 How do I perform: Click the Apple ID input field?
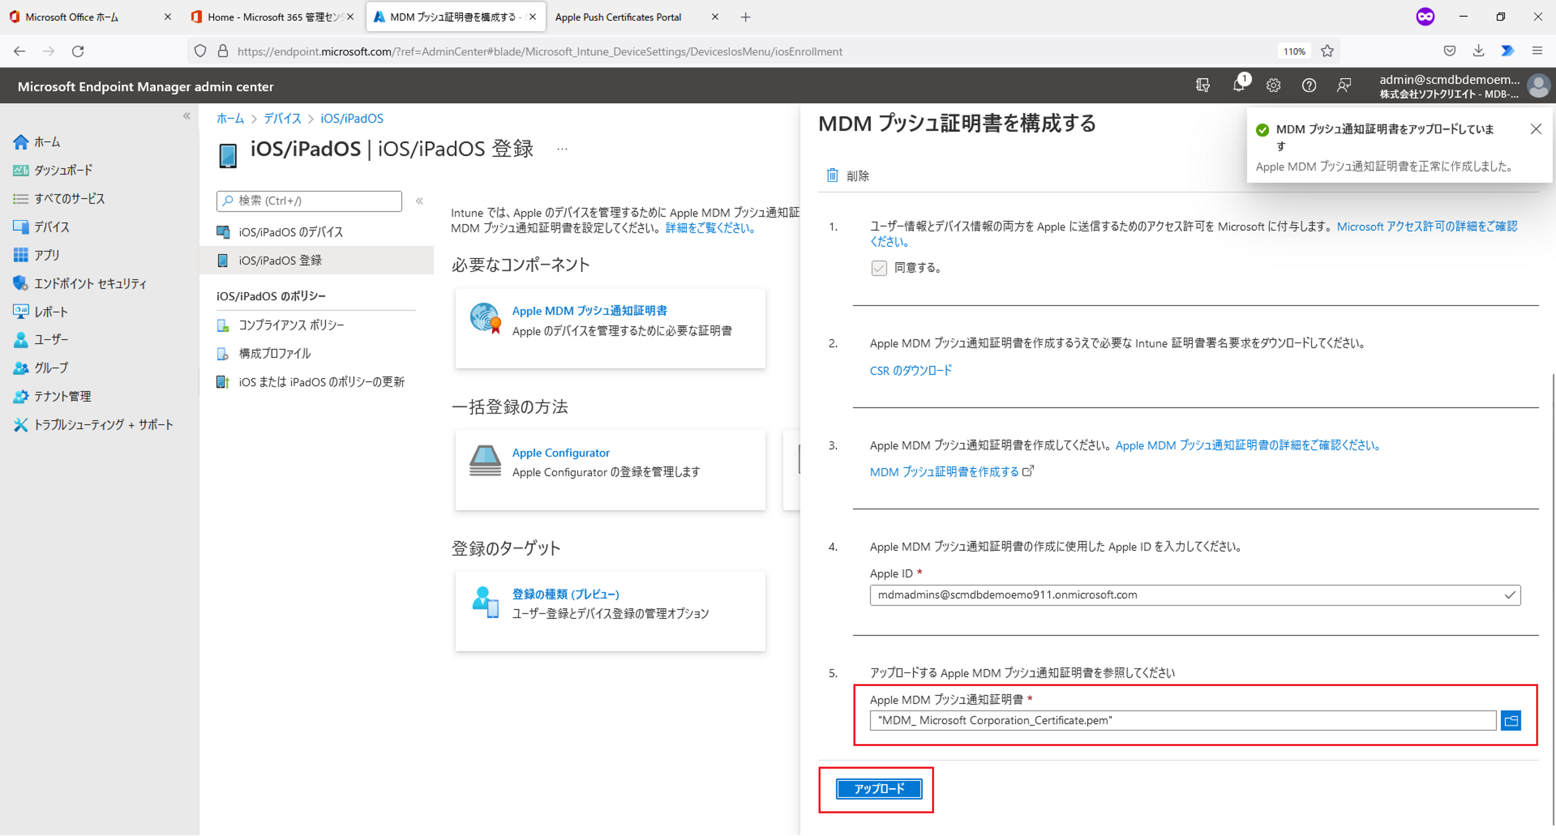1195,595
